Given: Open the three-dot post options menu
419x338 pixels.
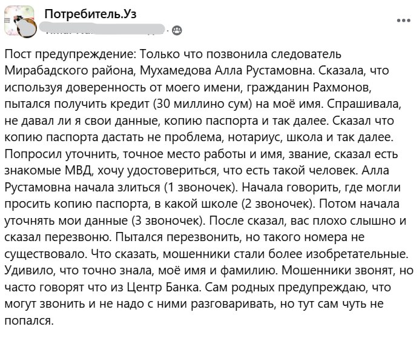Looking at the screenshot, I should click(x=403, y=20).
